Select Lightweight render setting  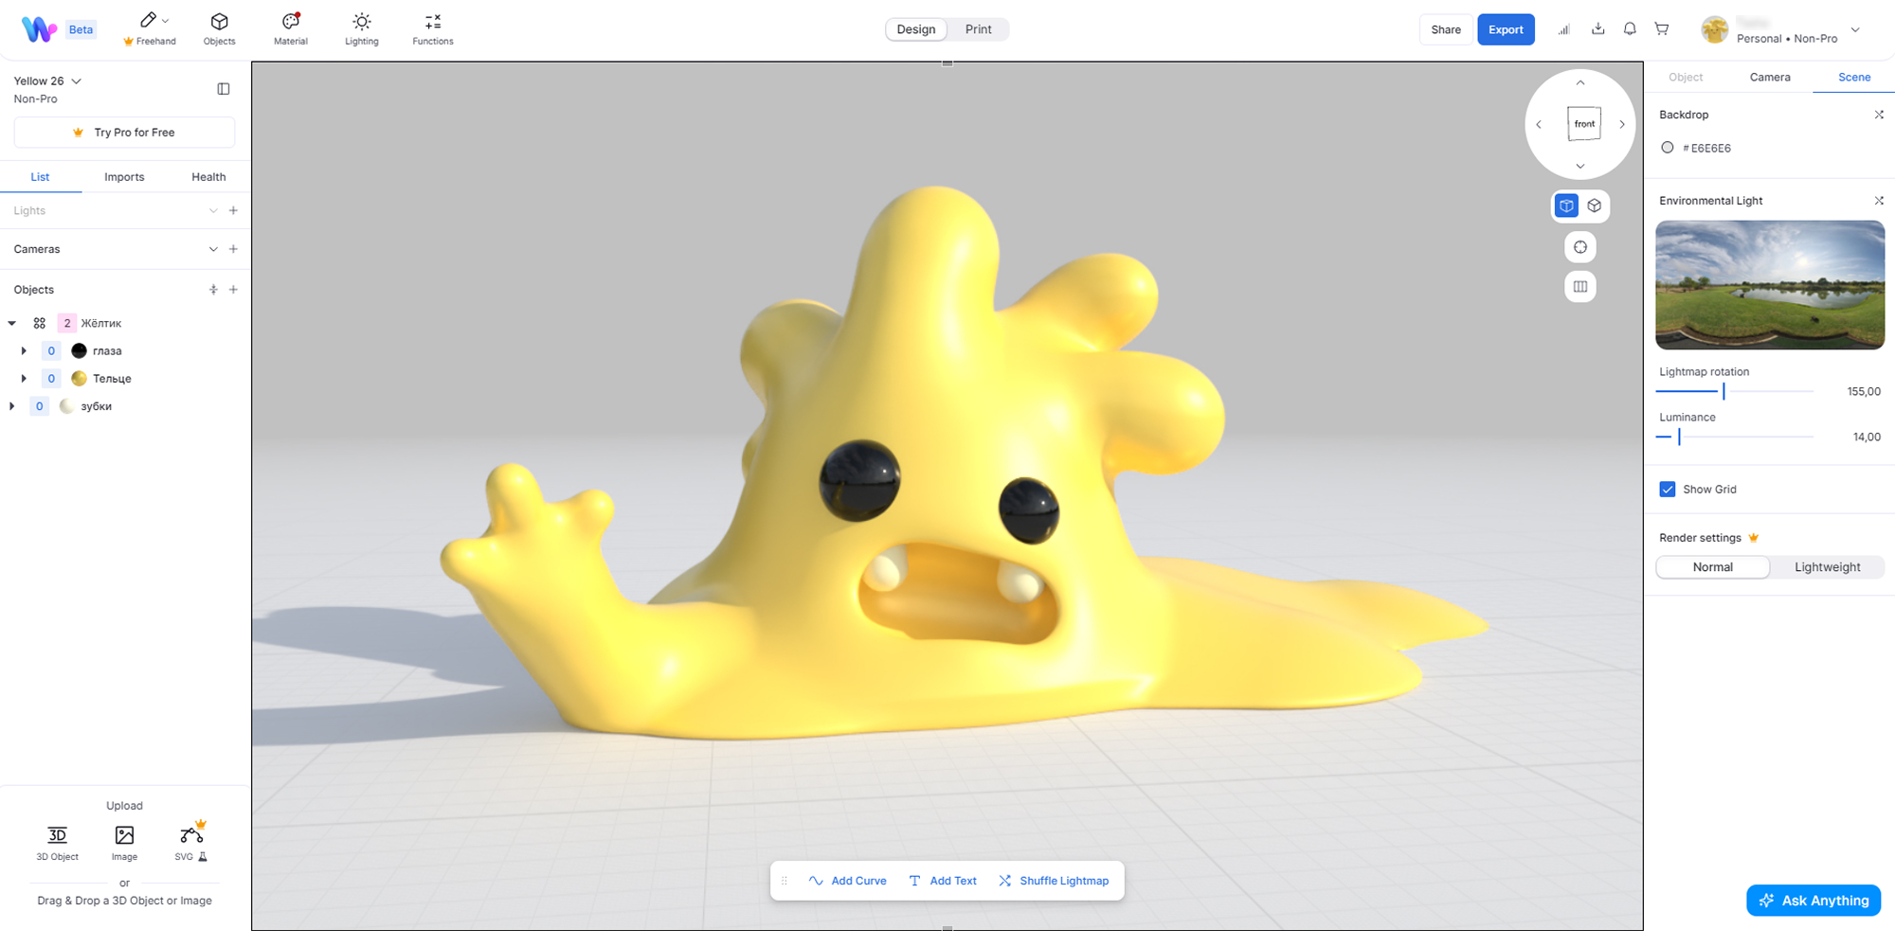click(1827, 567)
